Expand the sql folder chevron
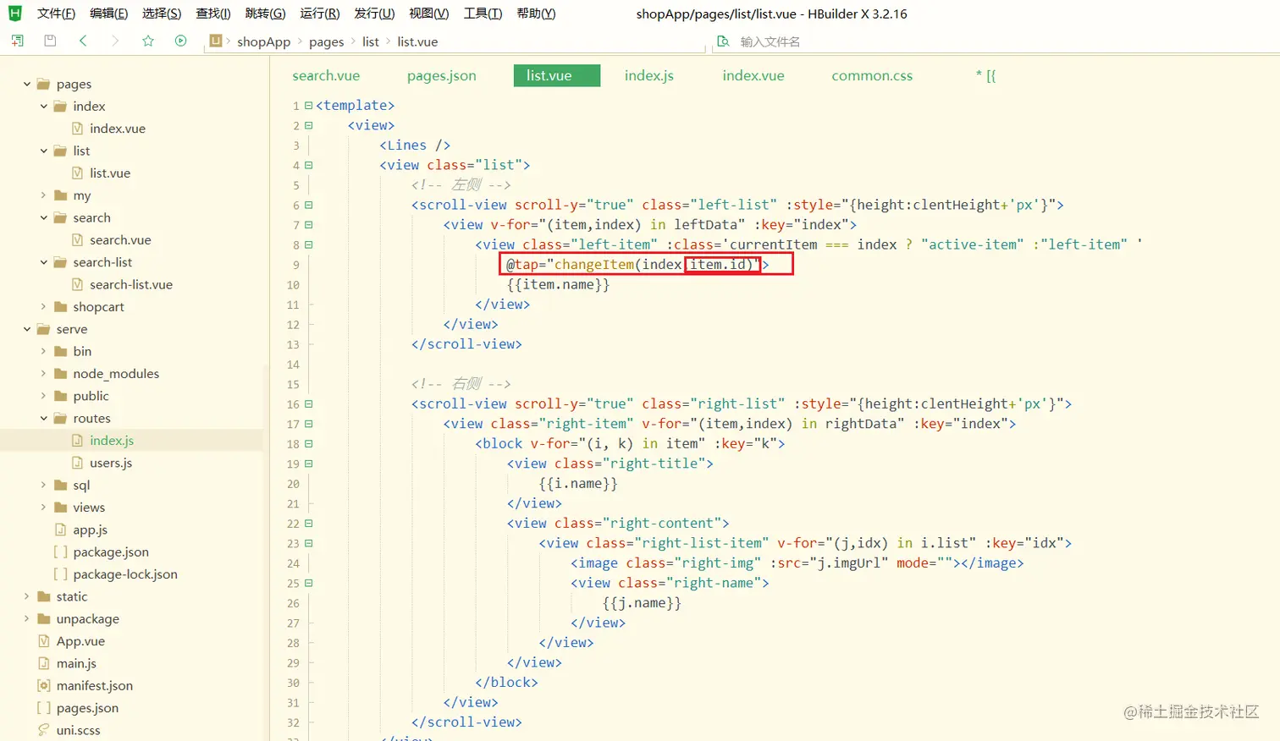 coord(44,485)
